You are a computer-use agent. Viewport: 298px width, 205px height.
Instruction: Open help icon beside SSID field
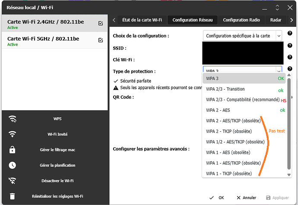click(290, 46)
